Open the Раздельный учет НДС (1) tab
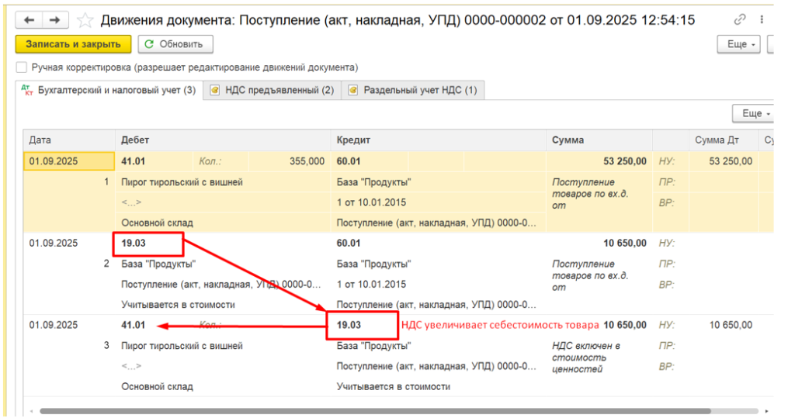Viewport: 795px width, 418px height. [420, 91]
